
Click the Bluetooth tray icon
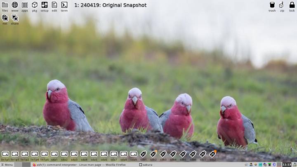274,165
